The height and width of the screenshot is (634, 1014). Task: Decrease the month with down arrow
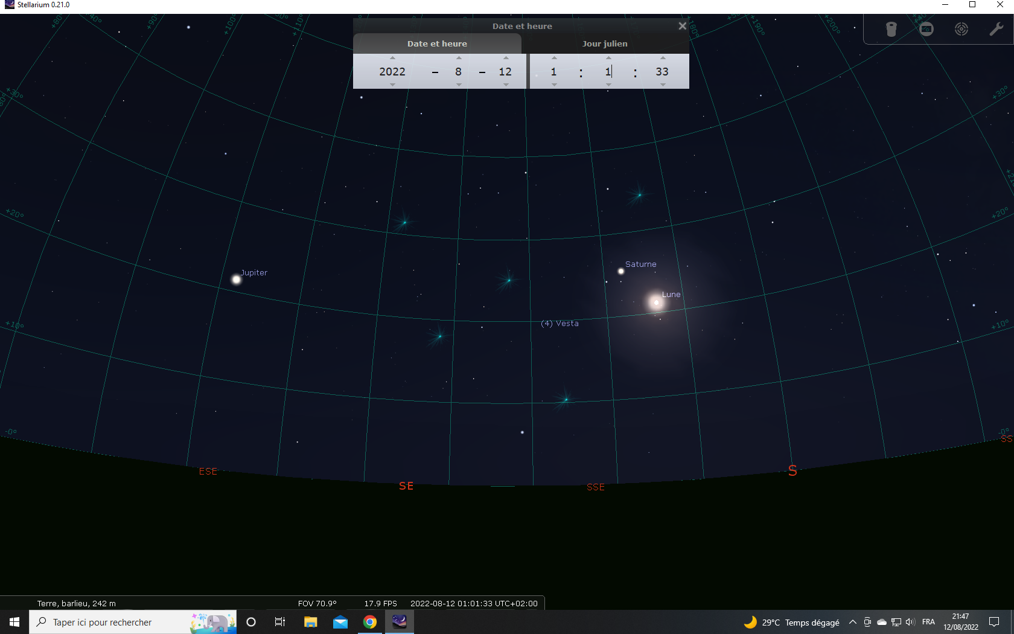(x=459, y=85)
